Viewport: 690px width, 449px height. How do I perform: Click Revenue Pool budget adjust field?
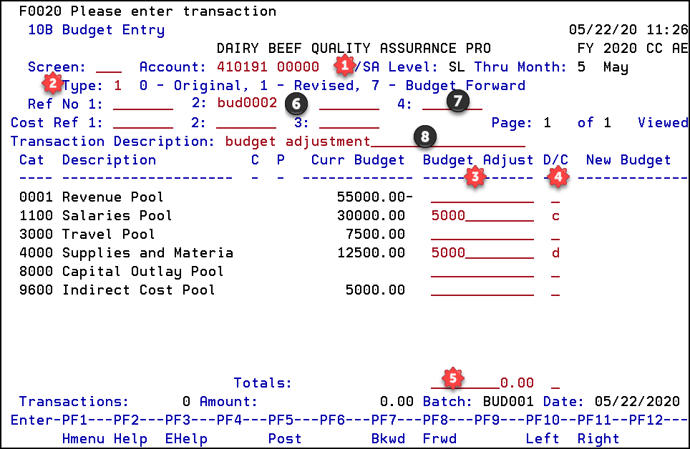482,197
